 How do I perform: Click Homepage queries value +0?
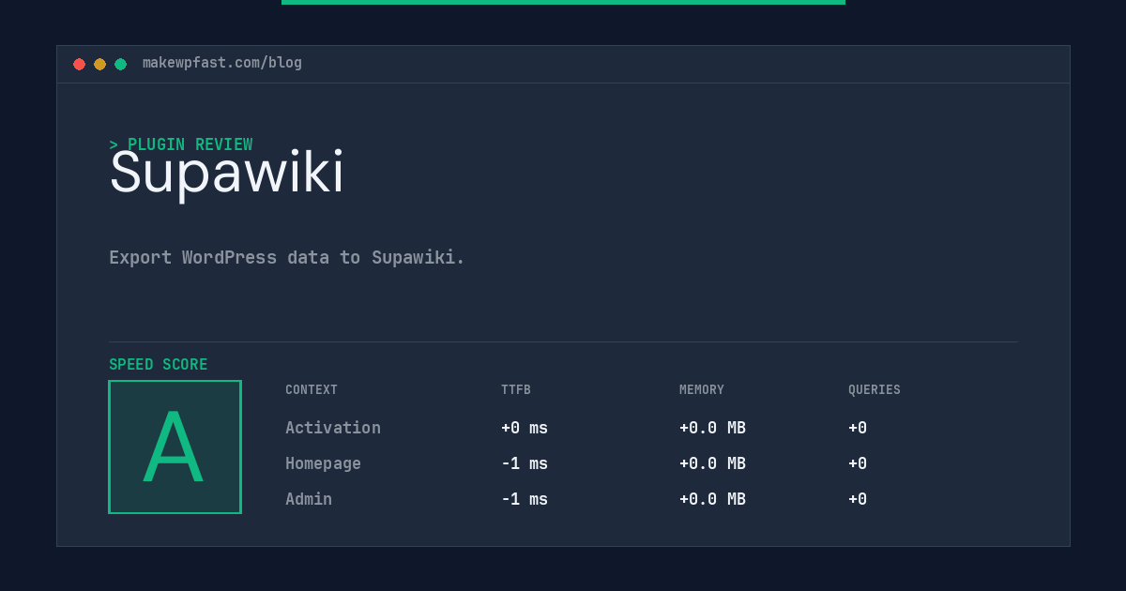858,463
